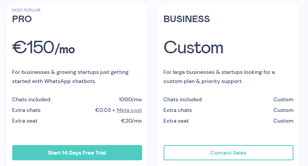The width and height of the screenshot is (308, 166).
Task: Click Extra seat label in BUSINESS card
Action: pos(176,121)
